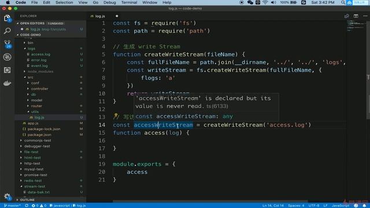Open the Edit menu
The image size is (370, 208).
click(x=46, y=2)
